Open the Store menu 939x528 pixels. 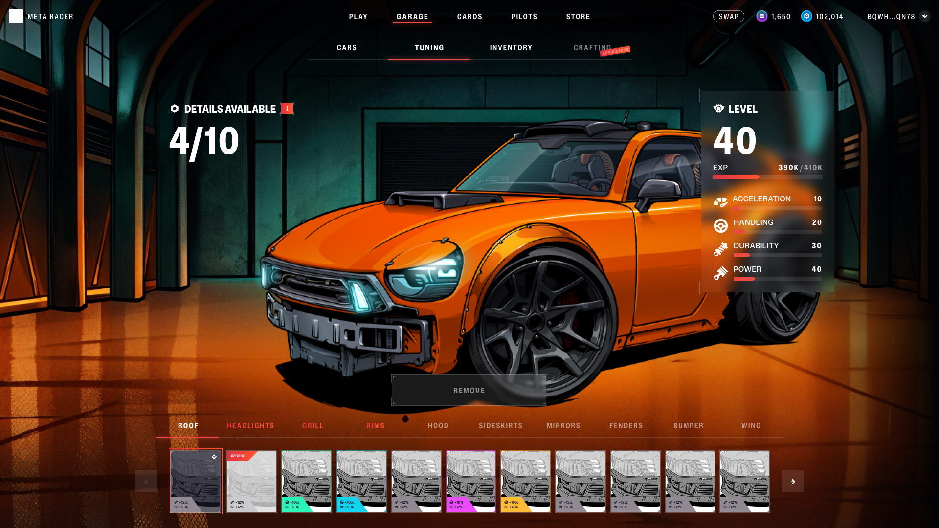point(578,17)
